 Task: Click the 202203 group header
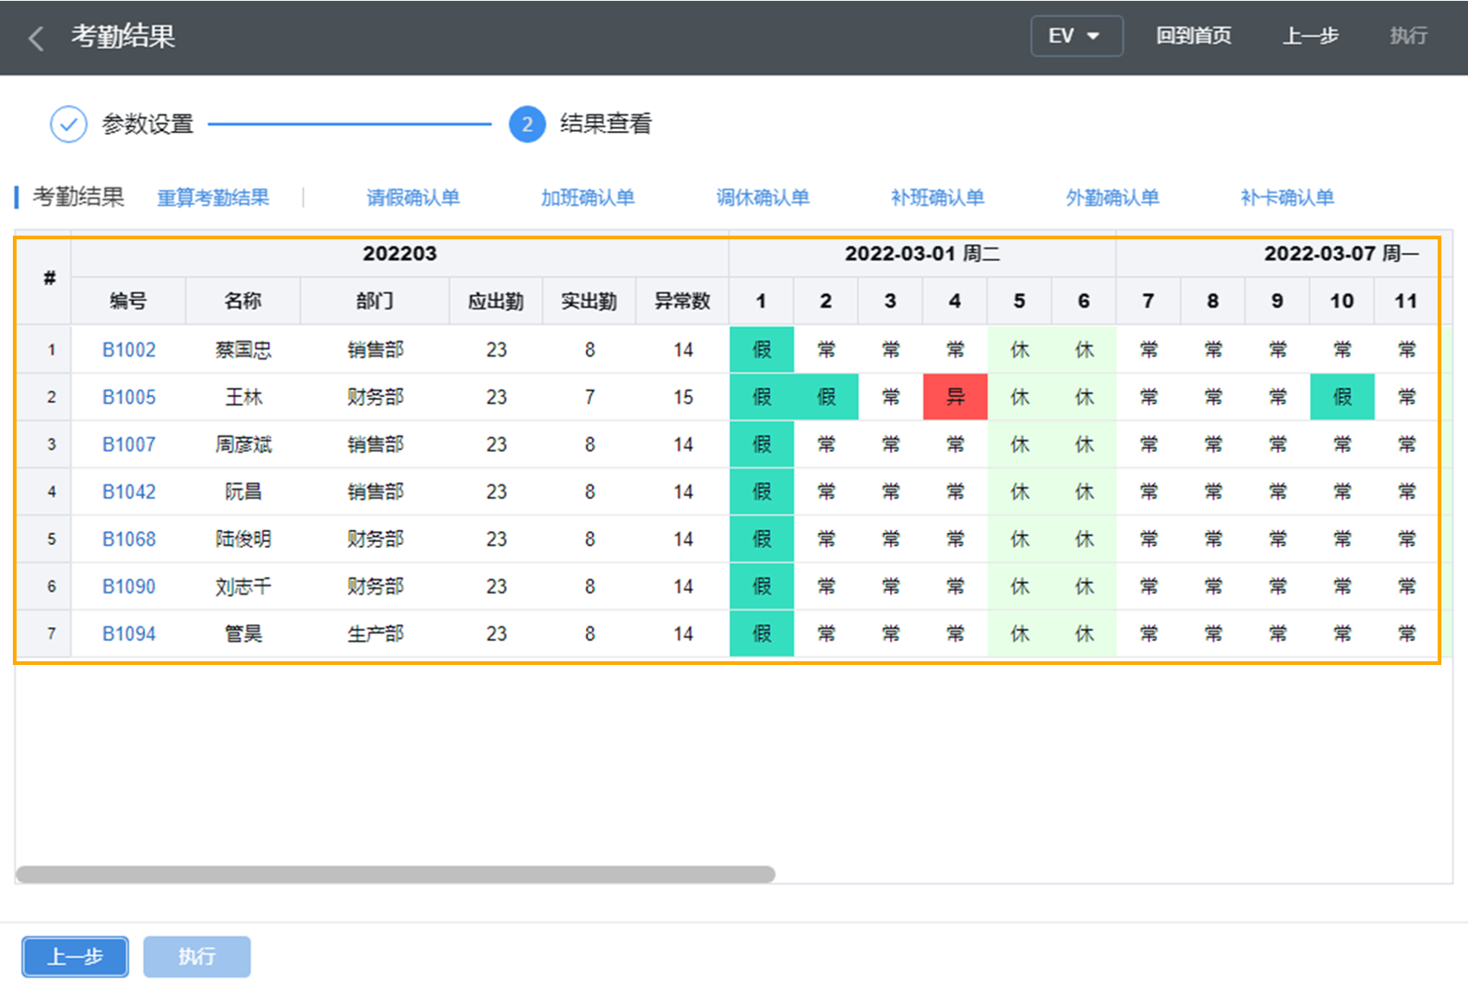(400, 254)
